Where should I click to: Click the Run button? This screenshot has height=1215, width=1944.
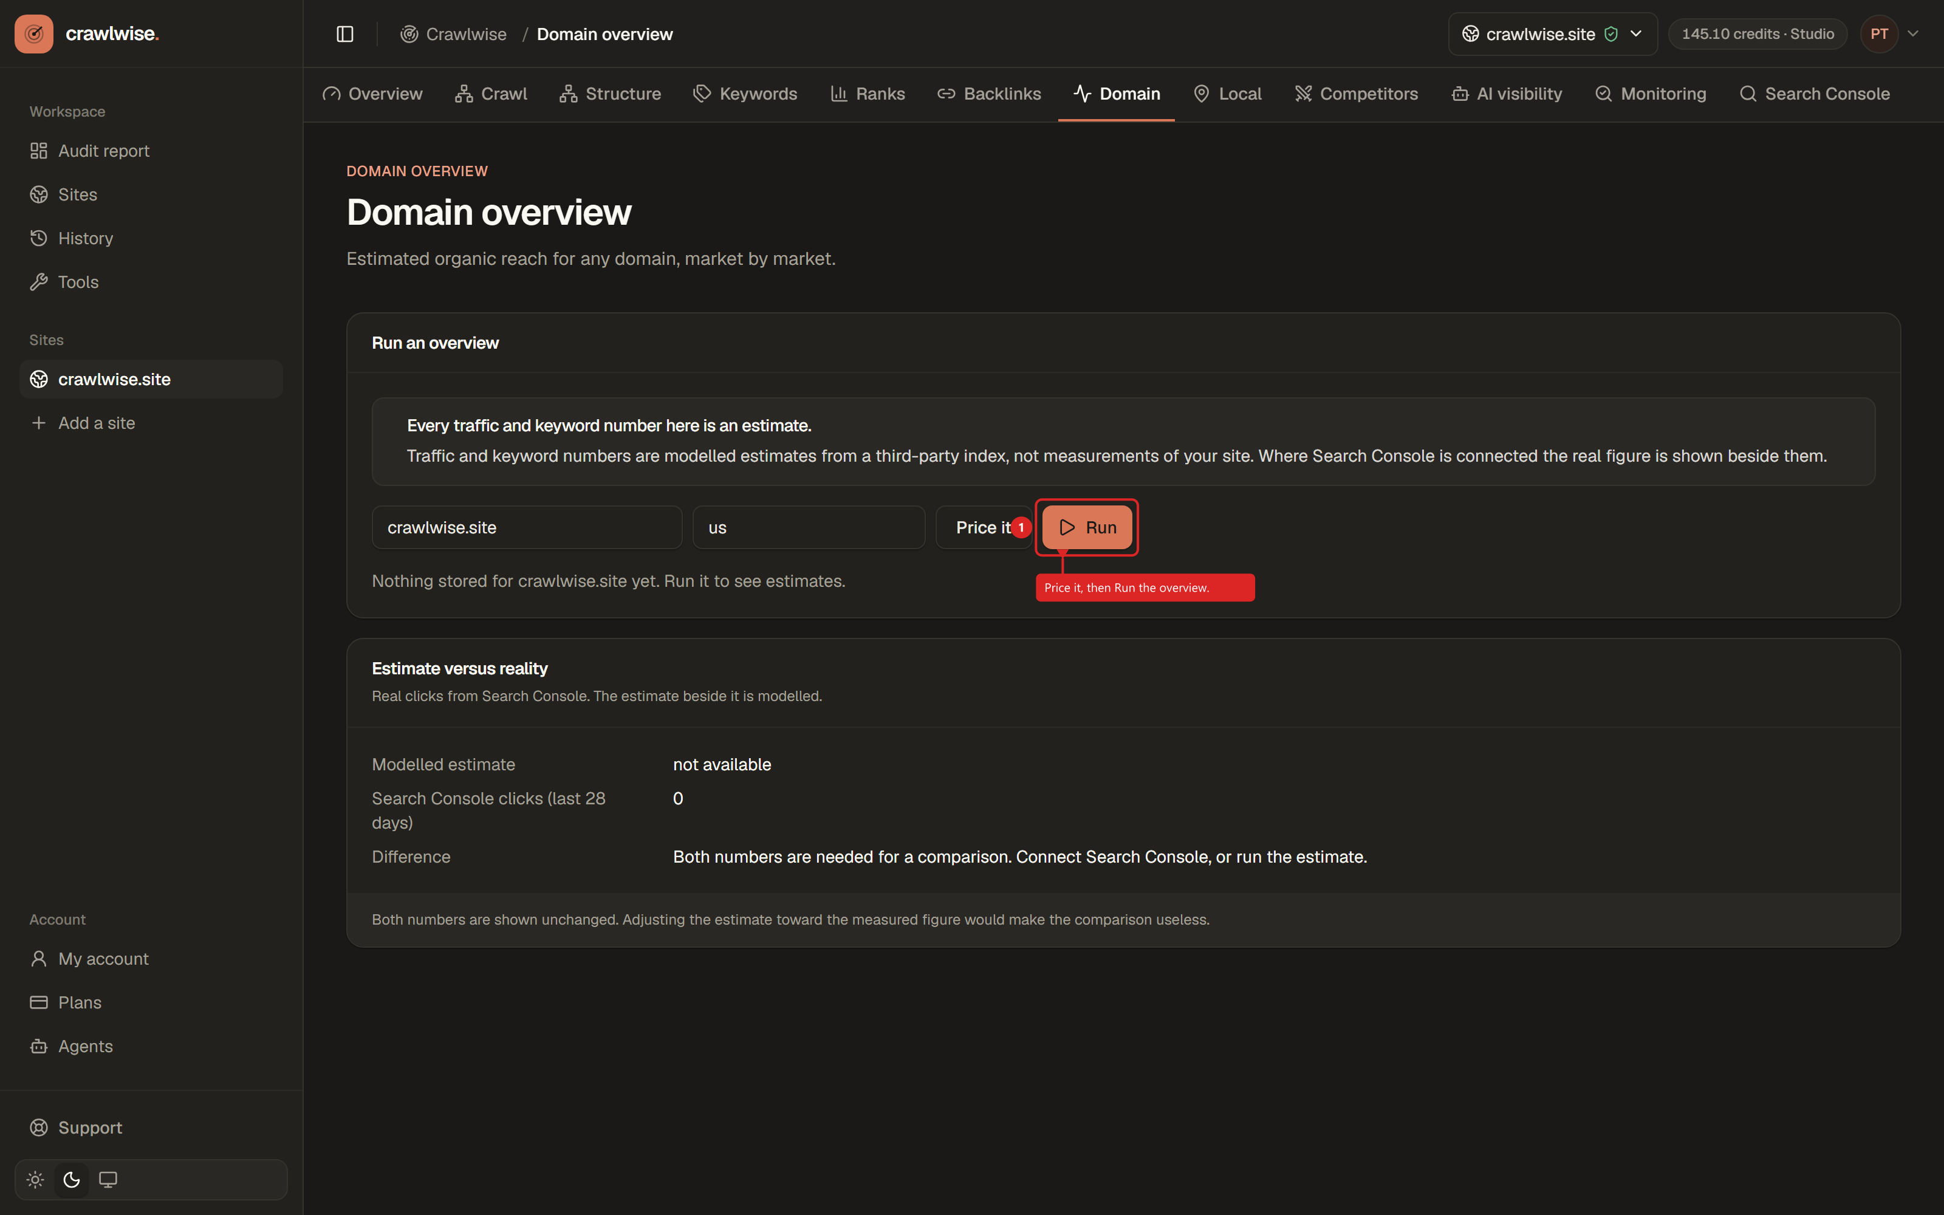click(1087, 527)
